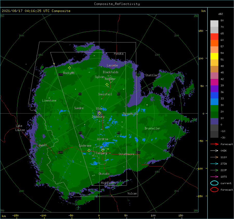
Task: Click the Ponoka city label
Action: [119, 54]
